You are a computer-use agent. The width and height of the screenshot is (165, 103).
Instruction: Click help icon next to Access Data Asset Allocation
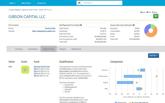134,25
